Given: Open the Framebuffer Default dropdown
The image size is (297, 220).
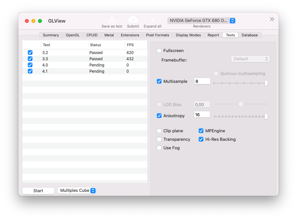Looking at the screenshot, I should [251, 59].
